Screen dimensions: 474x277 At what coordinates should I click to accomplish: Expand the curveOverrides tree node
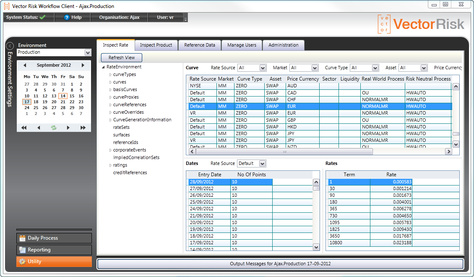(x=110, y=112)
